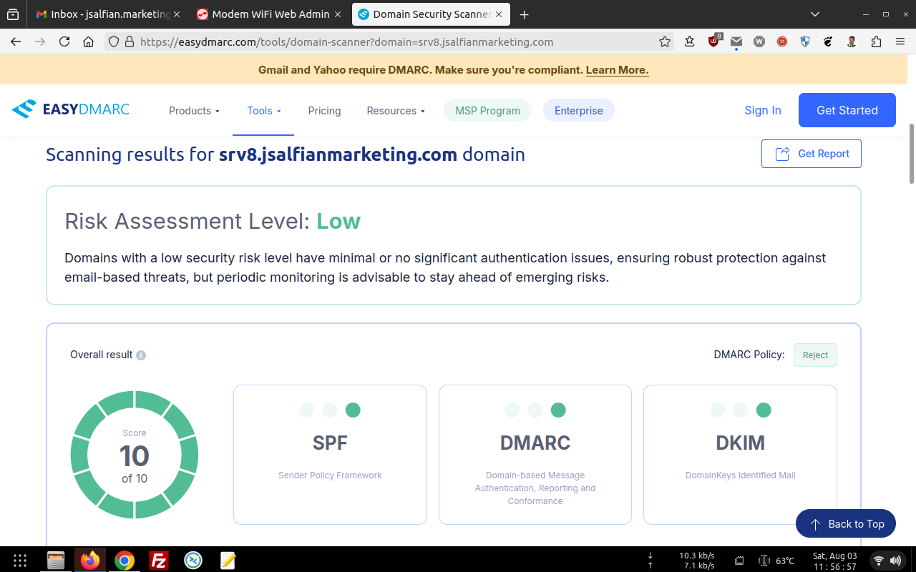Click the Get Report button
The height and width of the screenshot is (572, 916).
(812, 154)
